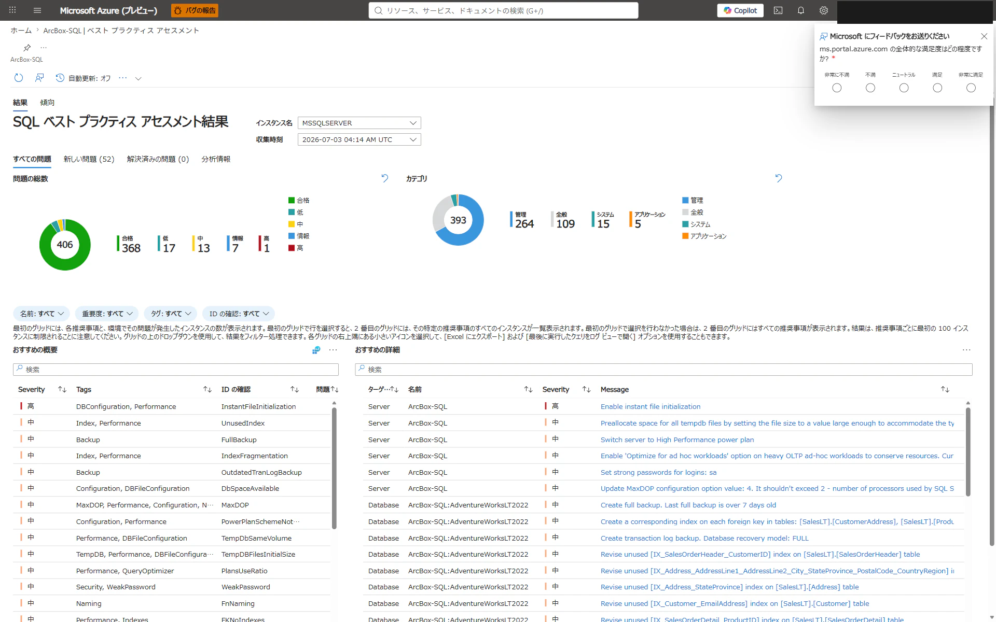Go to ホーム breadcrumb
This screenshot has height=622, width=996.
coord(21,31)
